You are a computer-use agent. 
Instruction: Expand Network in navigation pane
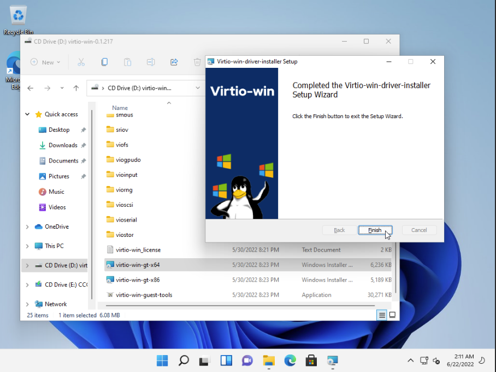[27, 304]
